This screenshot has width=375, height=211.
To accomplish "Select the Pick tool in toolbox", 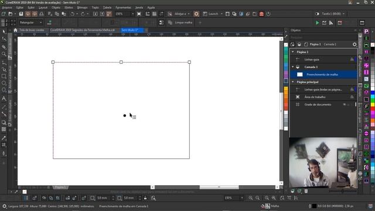I will pyautogui.click(x=4, y=32).
